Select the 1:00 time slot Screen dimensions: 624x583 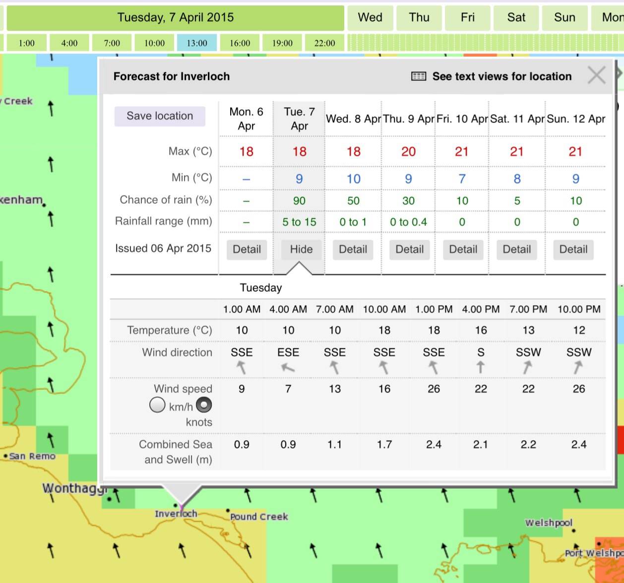(x=27, y=43)
